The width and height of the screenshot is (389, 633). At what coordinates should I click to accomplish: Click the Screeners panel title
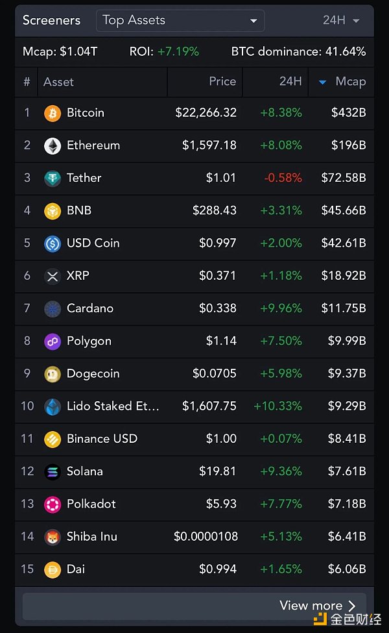51,20
